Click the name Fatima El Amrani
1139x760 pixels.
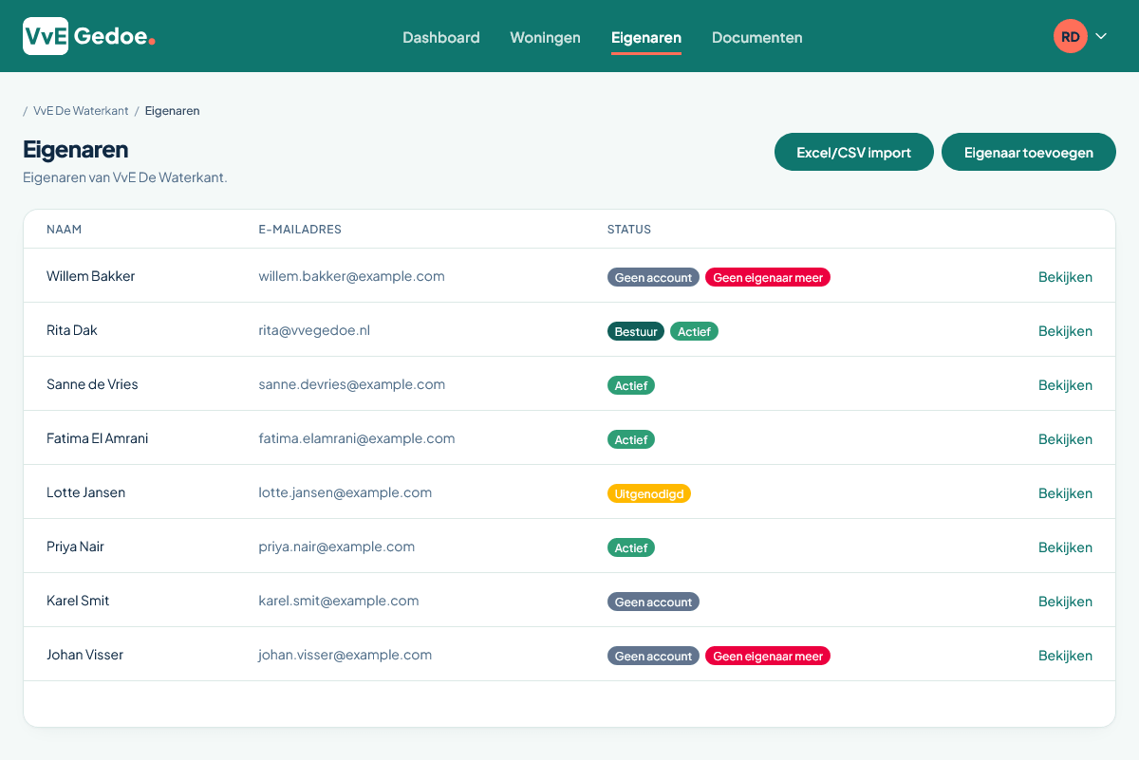point(98,438)
